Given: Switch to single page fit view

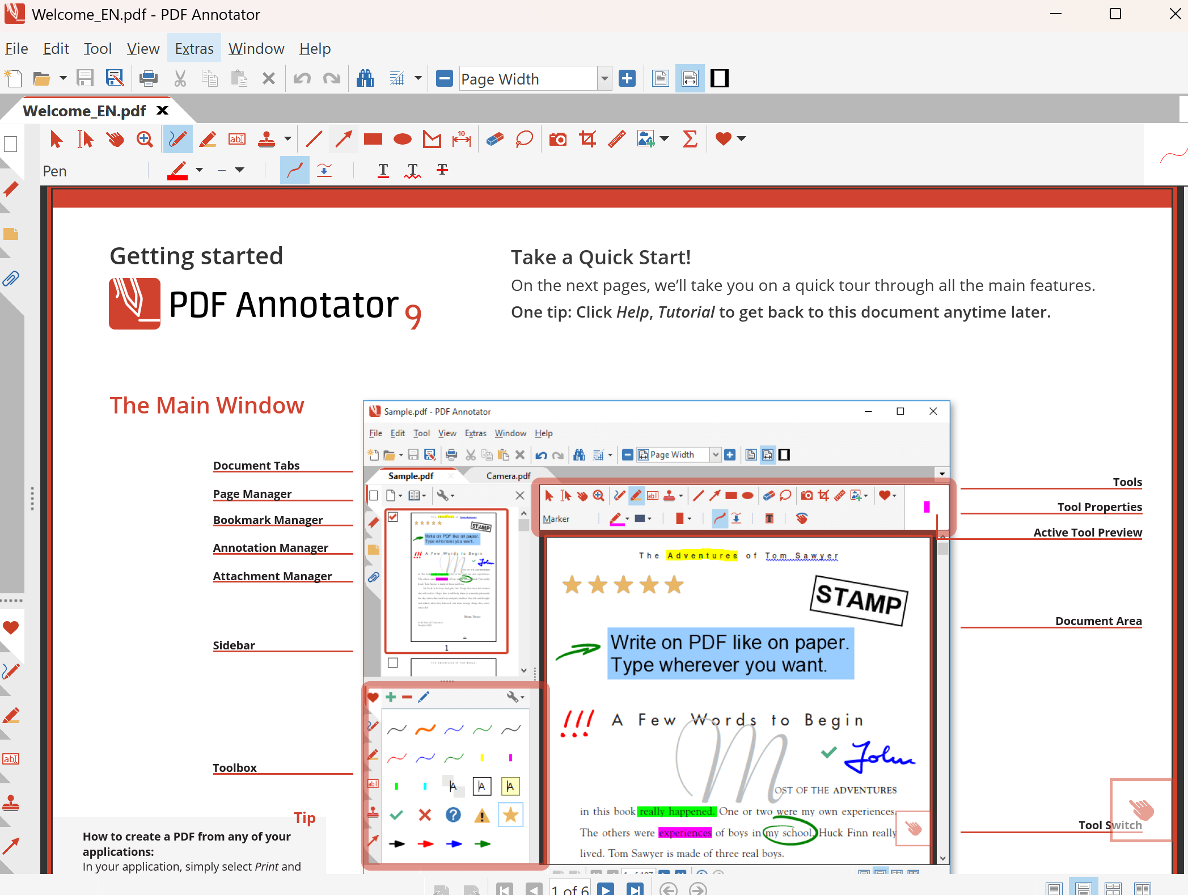Looking at the screenshot, I should click(x=661, y=78).
